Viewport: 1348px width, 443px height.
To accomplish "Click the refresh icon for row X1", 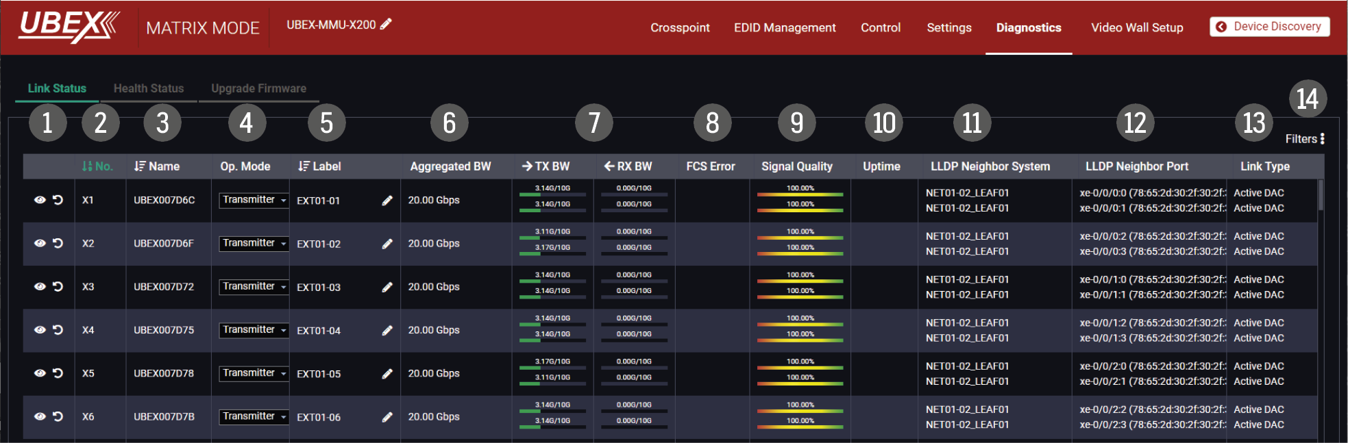I will 58,200.
